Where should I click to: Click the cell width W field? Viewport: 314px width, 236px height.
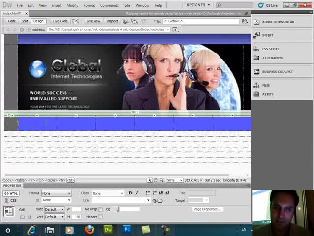tap(76, 209)
